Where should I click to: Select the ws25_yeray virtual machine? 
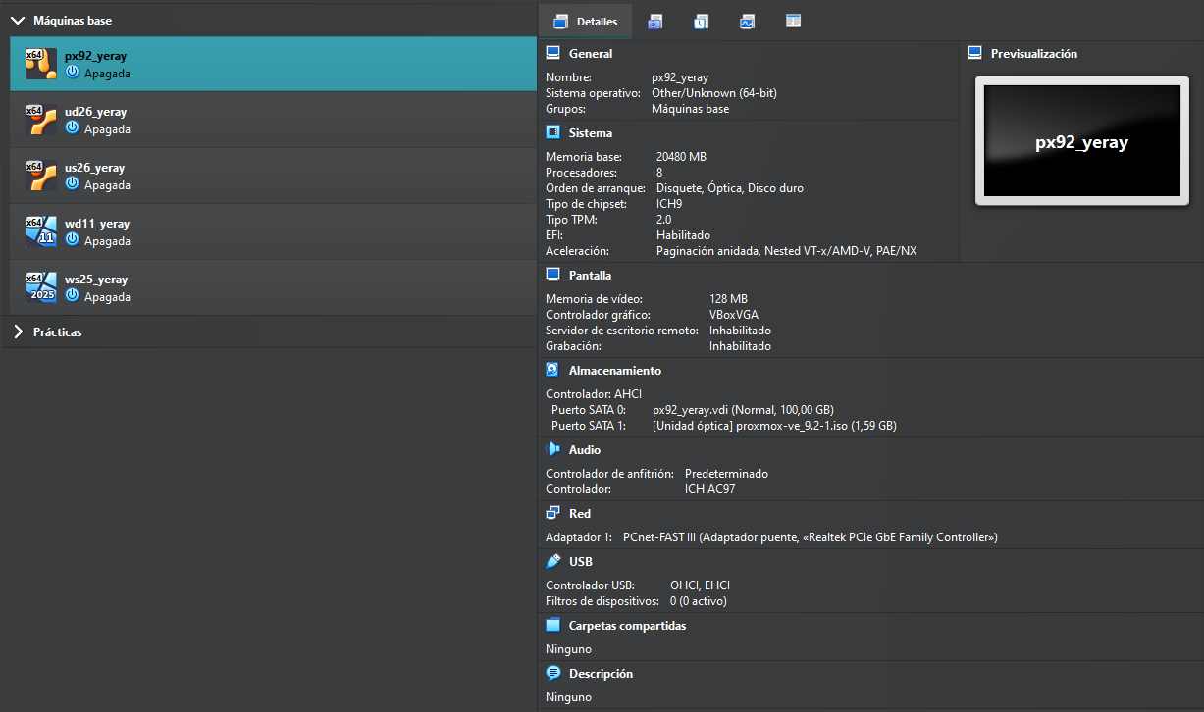click(273, 287)
